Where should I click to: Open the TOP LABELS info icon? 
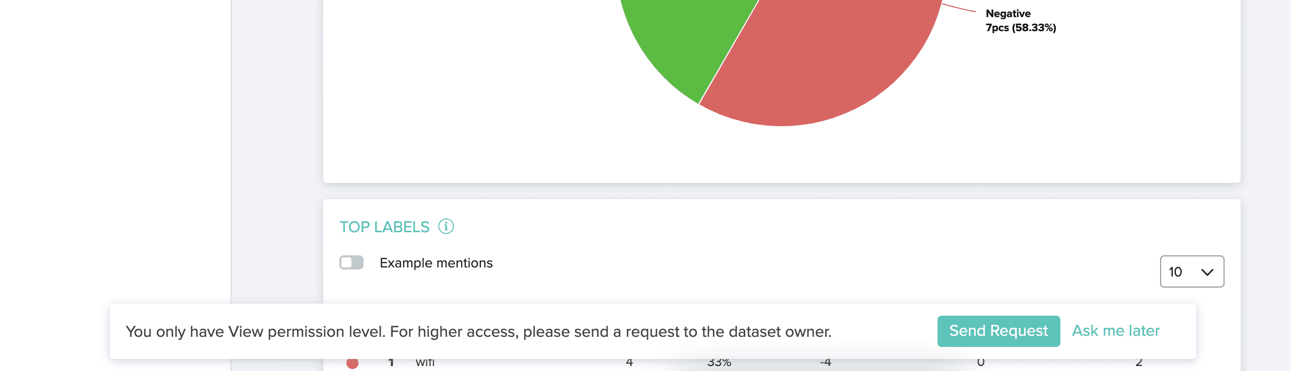[446, 227]
